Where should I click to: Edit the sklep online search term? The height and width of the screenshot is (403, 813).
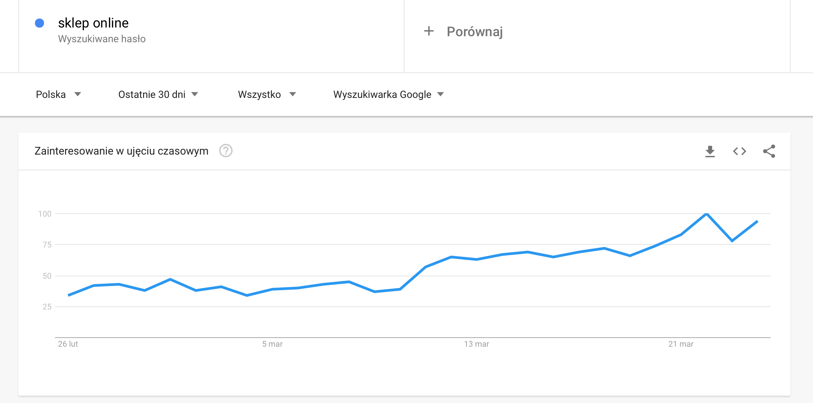coord(93,23)
